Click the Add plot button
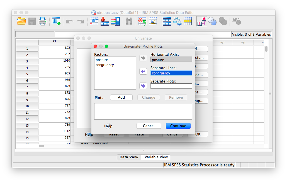 [121, 97]
